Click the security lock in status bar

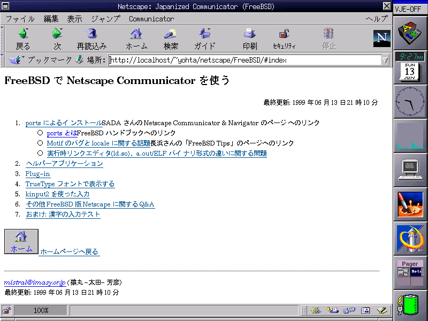[x=6, y=310]
